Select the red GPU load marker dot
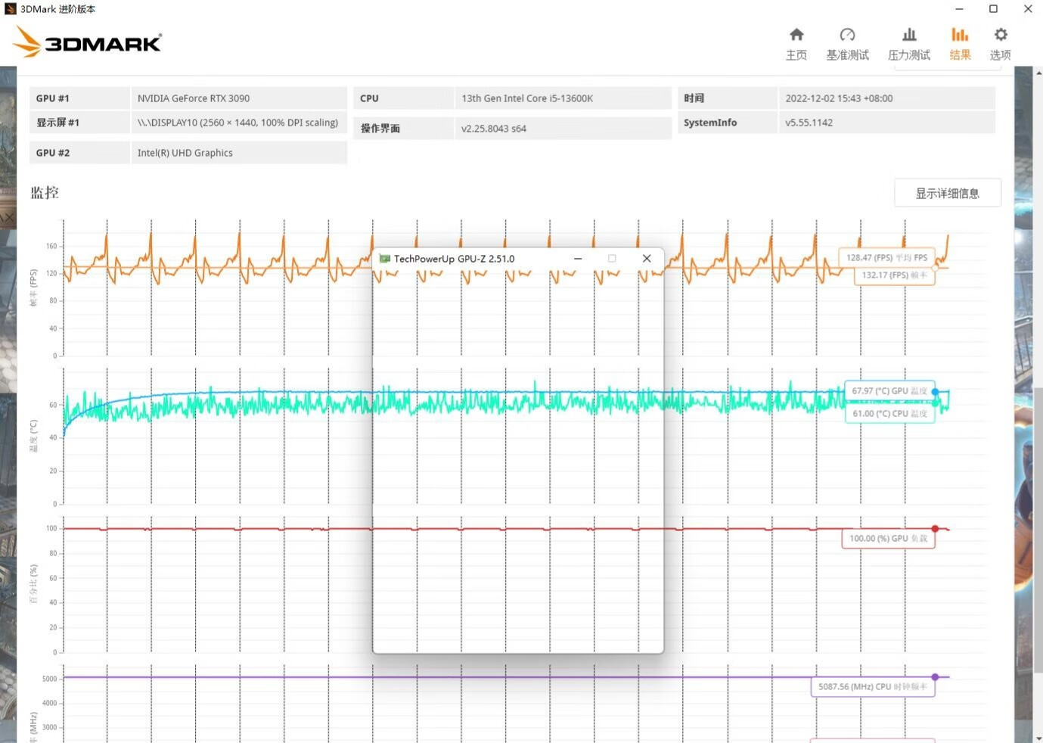1043x743 pixels. coord(936,529)
